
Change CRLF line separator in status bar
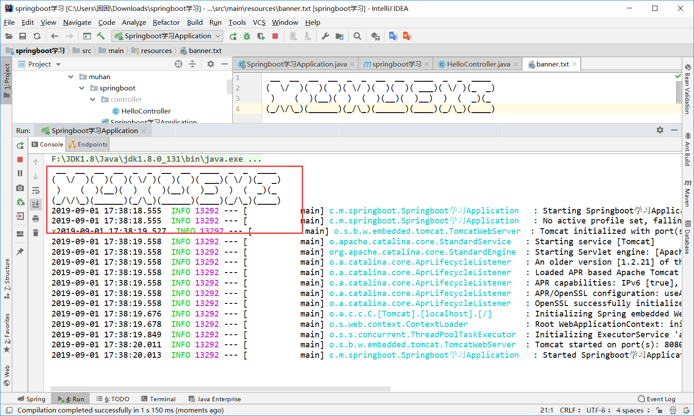tap(570, 410)
